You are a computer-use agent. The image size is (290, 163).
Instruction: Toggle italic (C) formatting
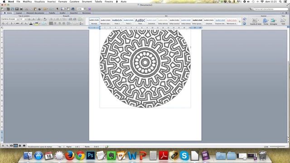point(7,24)
